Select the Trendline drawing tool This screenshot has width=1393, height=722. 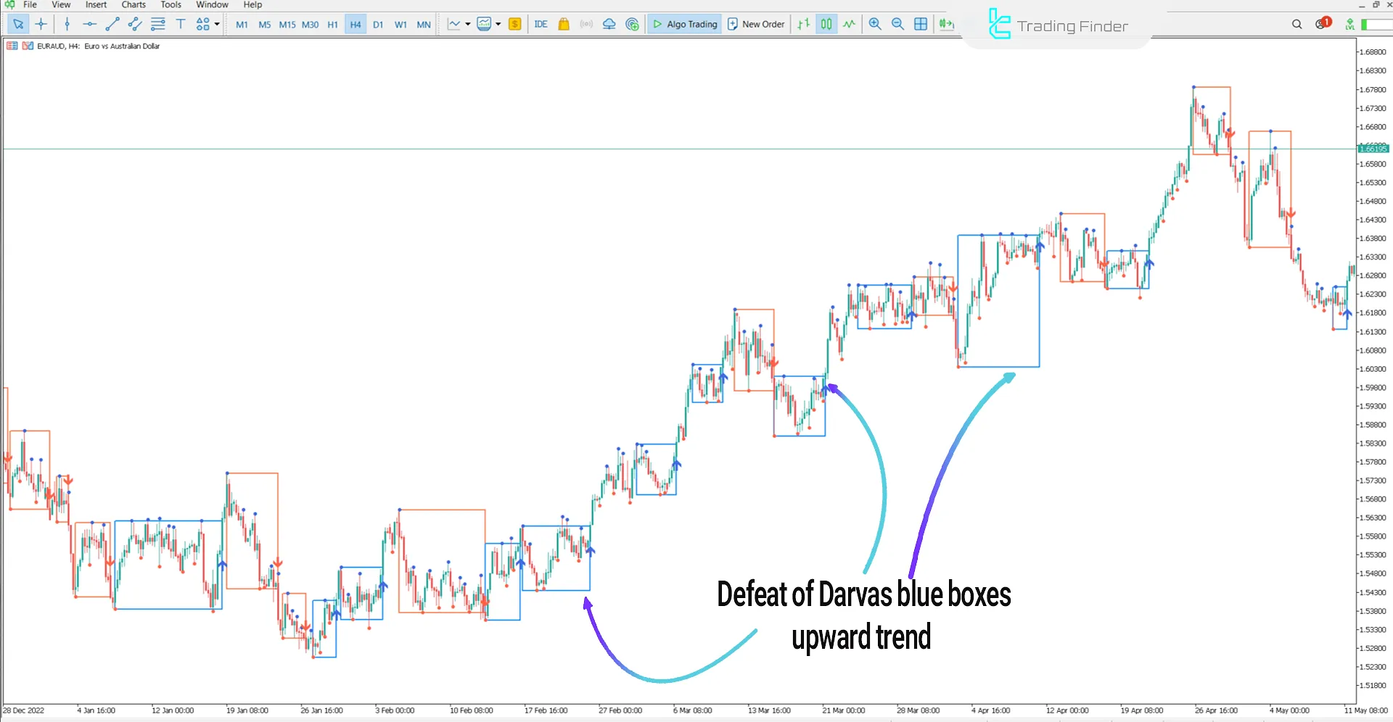112,24
